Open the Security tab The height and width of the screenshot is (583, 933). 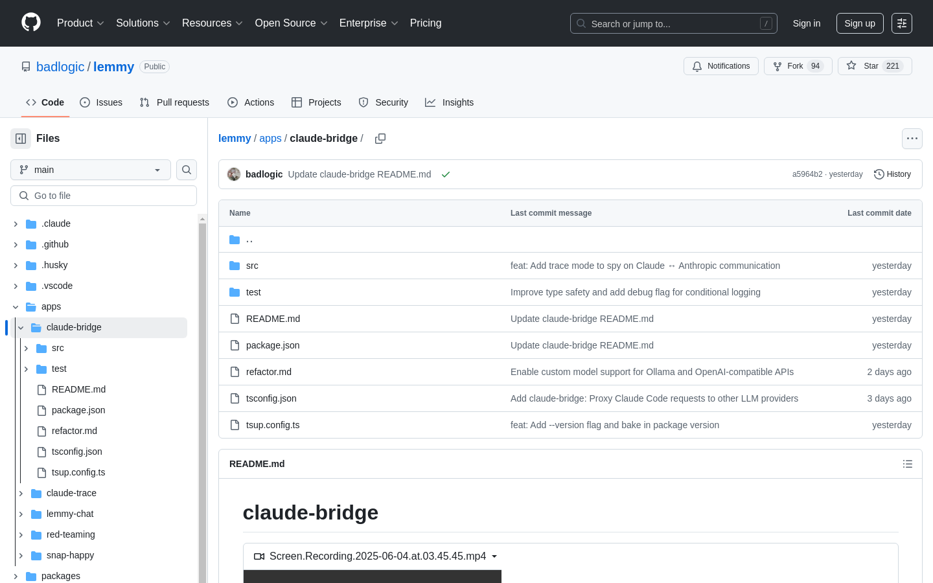point(384,102)
